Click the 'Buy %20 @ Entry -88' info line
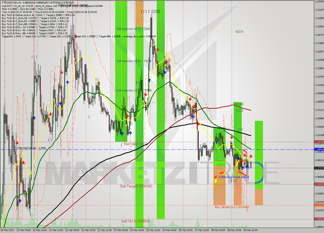Screen dimensions: 324x233 click(34, 33)
